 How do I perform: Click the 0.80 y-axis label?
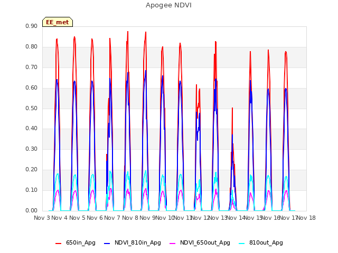tap(32, 47)
